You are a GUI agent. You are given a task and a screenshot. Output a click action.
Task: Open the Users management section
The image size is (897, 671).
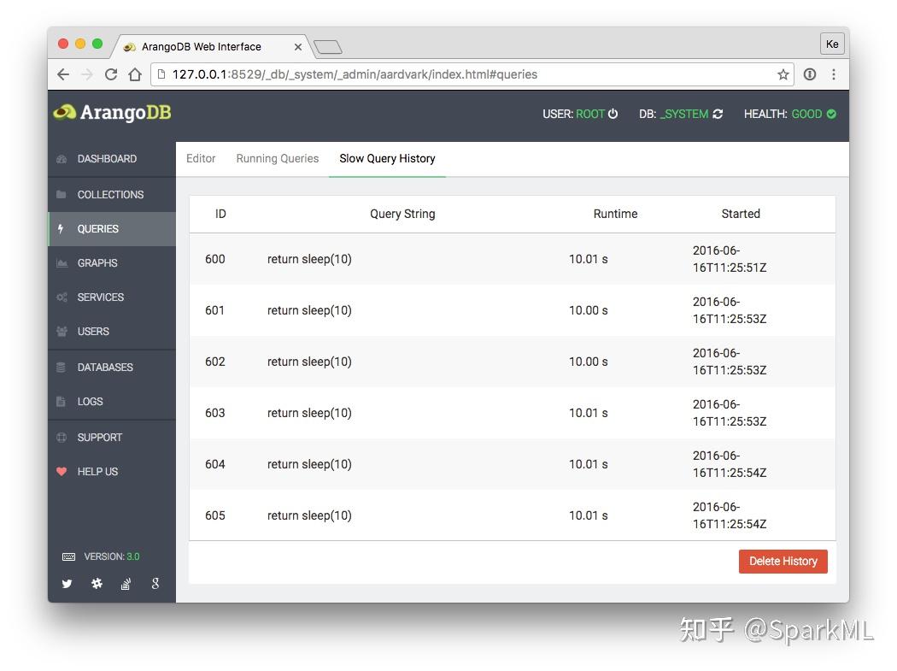94,331
